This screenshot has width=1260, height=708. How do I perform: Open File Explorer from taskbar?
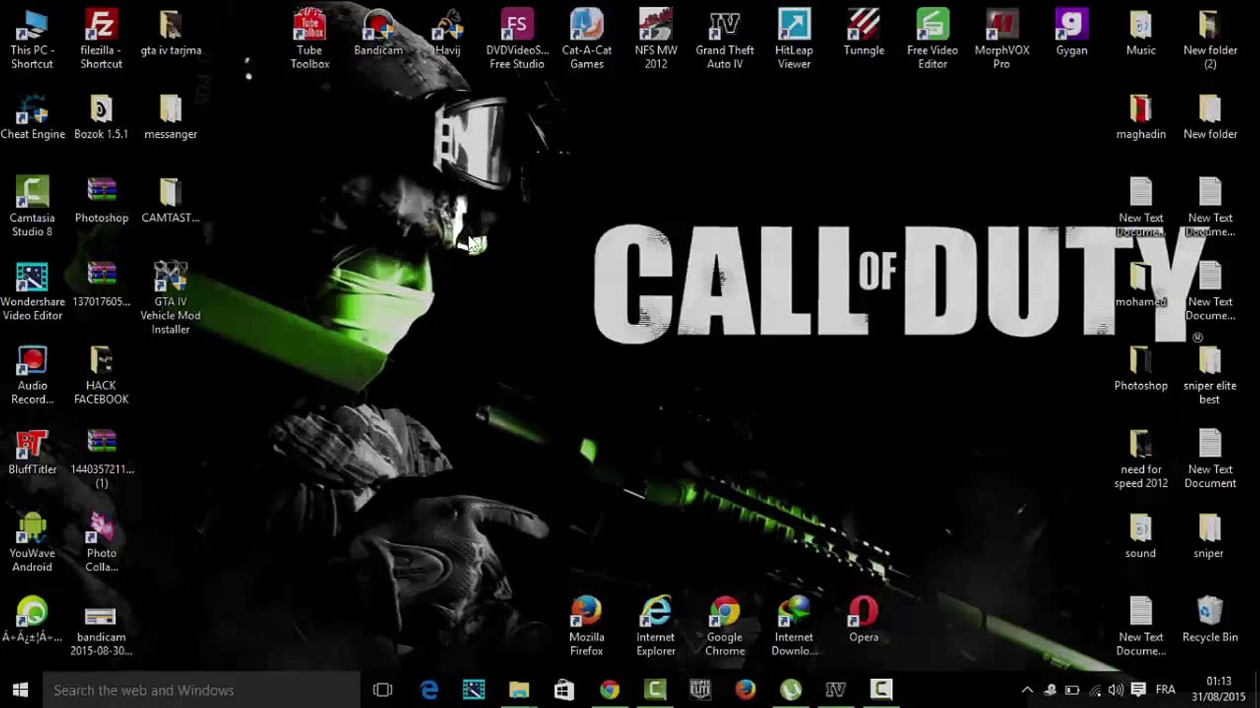518,690
